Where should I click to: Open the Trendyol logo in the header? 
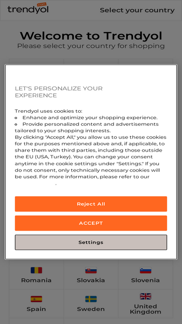click(28, 8)
